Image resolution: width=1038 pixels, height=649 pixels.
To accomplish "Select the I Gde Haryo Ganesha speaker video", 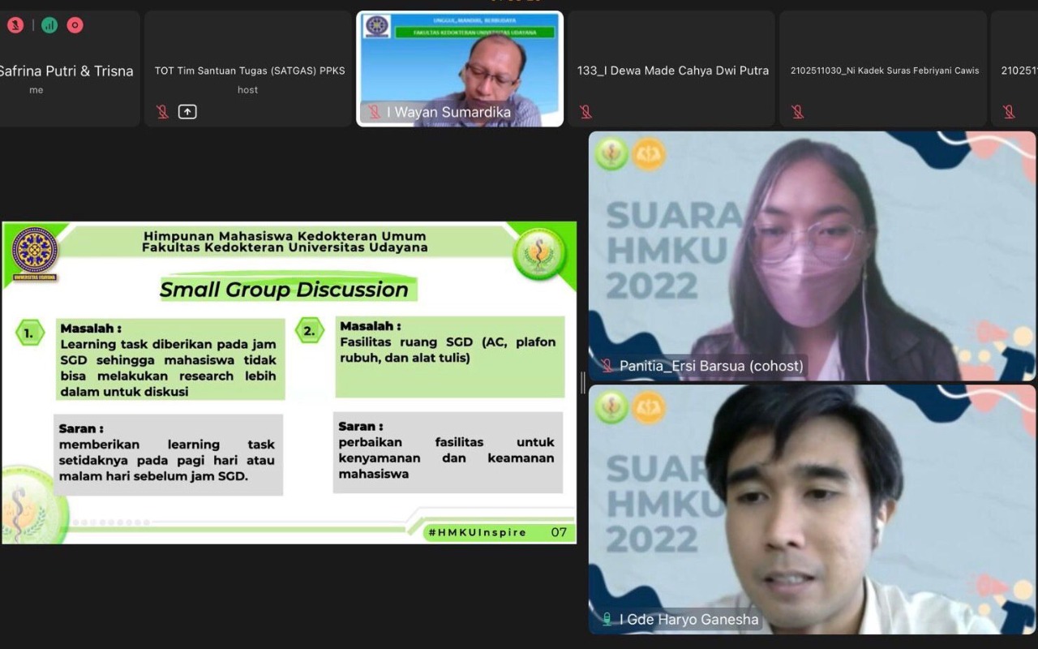I will 812,509.
